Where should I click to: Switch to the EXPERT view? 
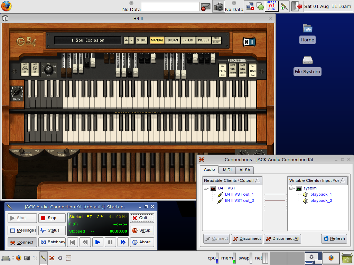pos(188,40)
